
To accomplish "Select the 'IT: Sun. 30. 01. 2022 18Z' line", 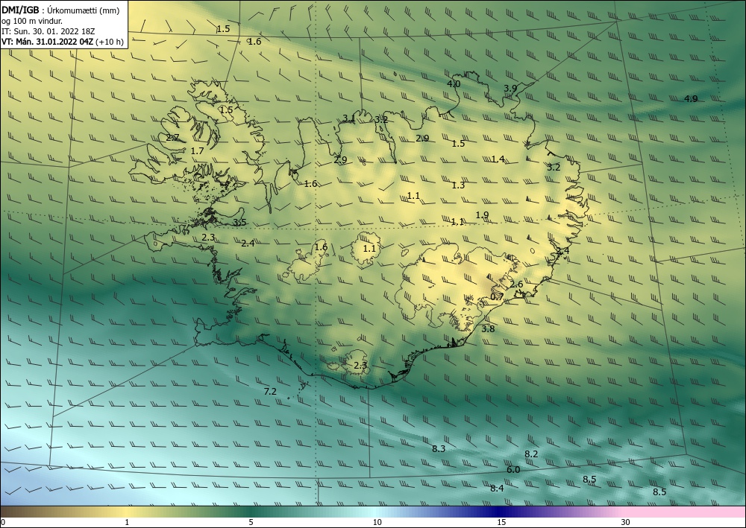I will [48, 31].
